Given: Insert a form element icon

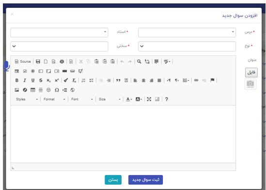Looking at the screenshot, I should coord(16,71).
